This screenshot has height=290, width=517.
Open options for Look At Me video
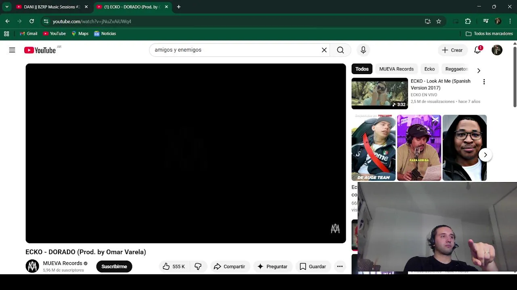pyautogui.click(x=484, y=82)
